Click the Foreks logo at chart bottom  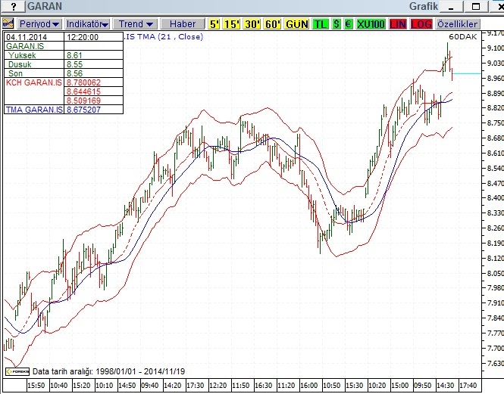click(x=17, y=371)
